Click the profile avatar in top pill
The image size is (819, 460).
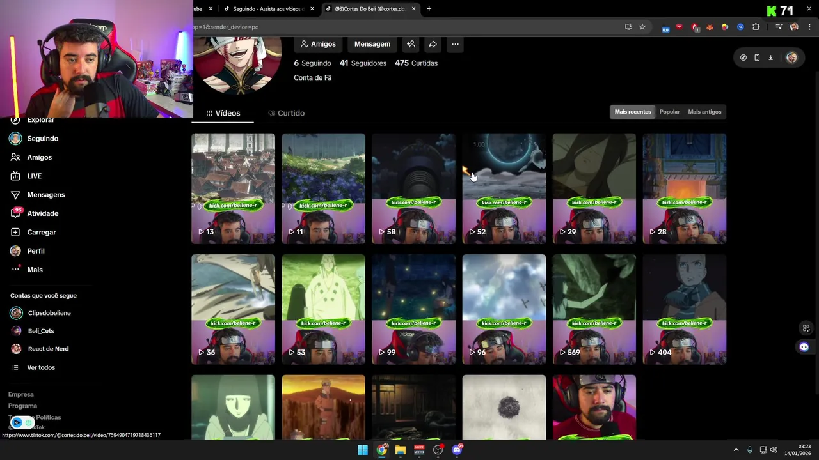click(x=791, y=57)
